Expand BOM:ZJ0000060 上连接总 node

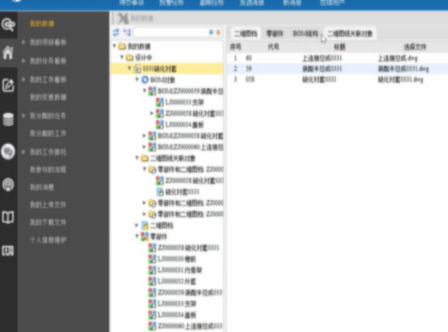point(145,147)
